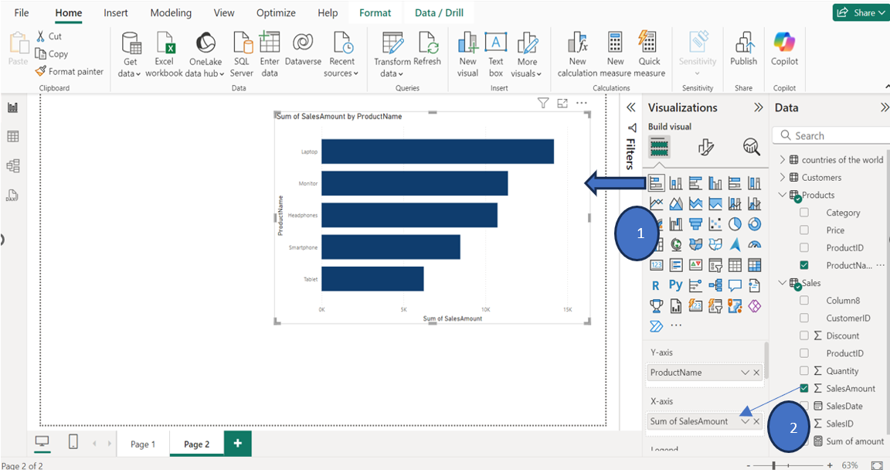Select the line chart visualization icon
890x470 pixels.
pos(657,203)
